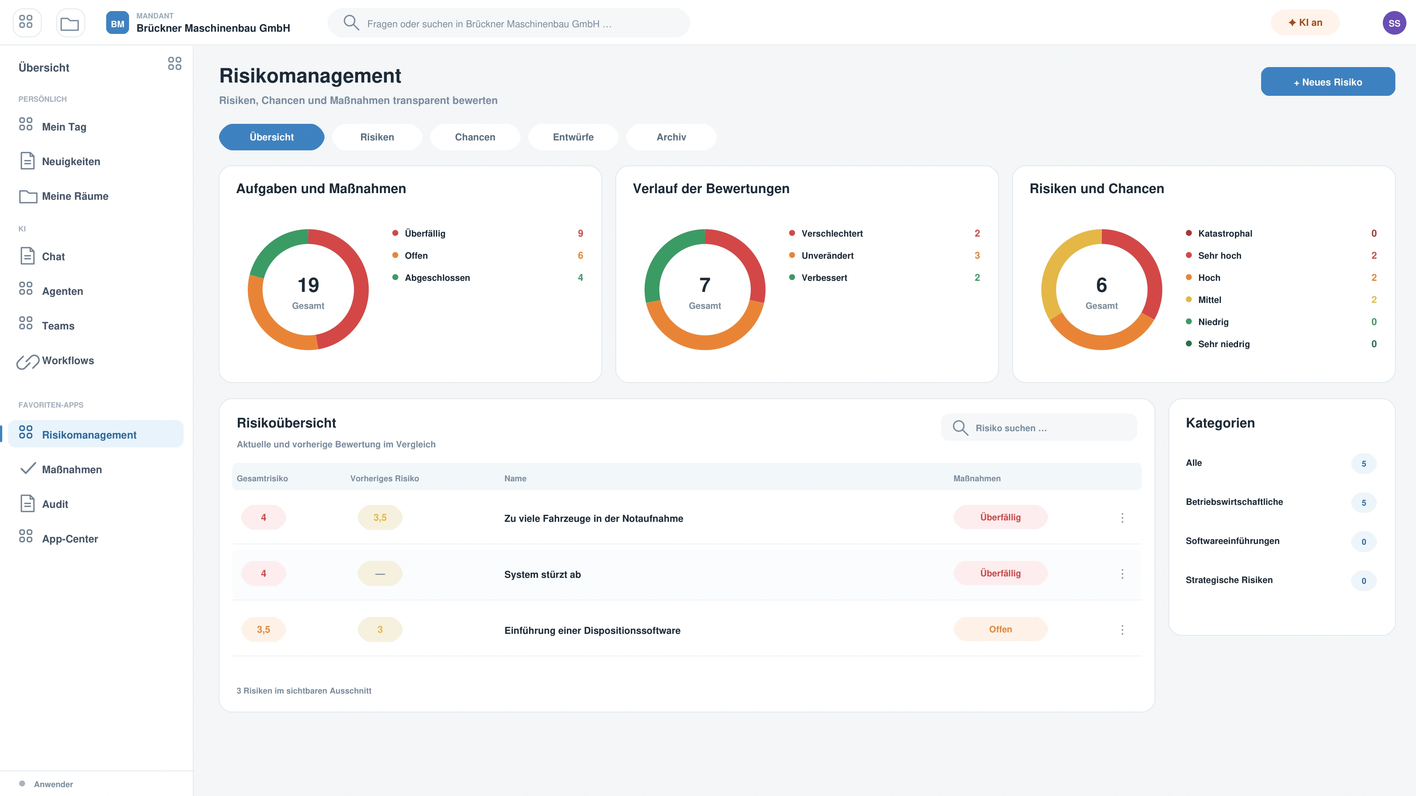Image resolution: width=1416 pixels, height=796 pixels.
Task: Toggle the KI an switch
Action: 1305,22
